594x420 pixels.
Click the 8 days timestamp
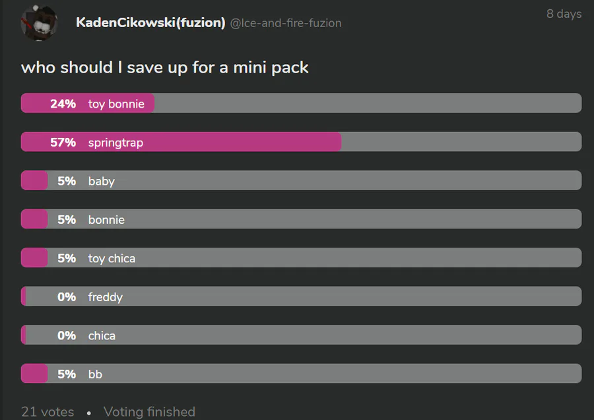[564, 14]
